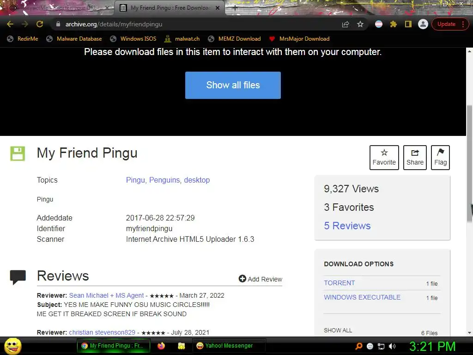Click the 3 Favorites stat
This screenshot has width=473, height=355.
[349, 207]
